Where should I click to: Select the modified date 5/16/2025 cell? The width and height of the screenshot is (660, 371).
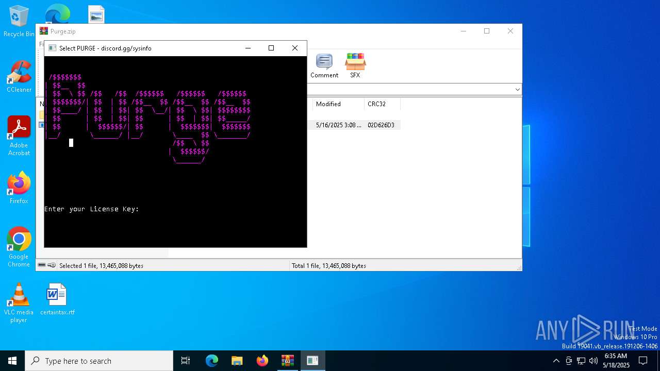338,125
